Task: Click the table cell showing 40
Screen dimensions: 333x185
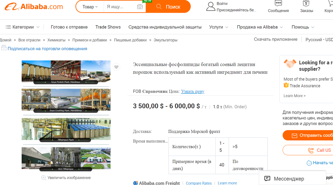Action: point(222,165)
